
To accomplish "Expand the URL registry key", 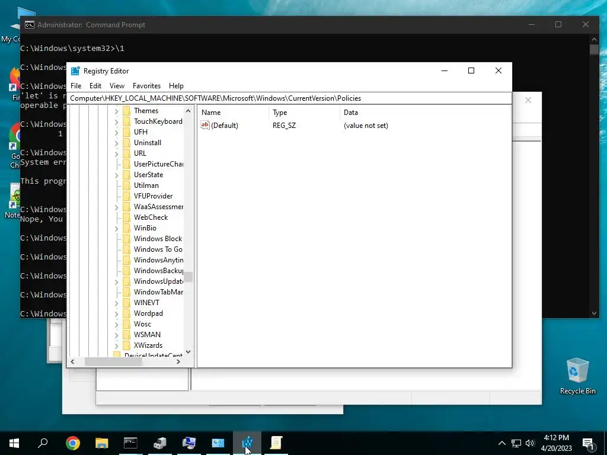I will (117, 153).
